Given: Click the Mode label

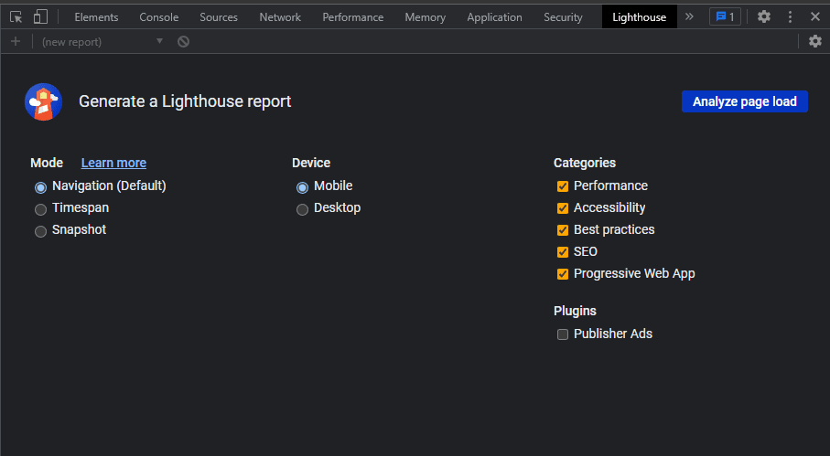Looking at the screenshot, I should tap(47, 163).
